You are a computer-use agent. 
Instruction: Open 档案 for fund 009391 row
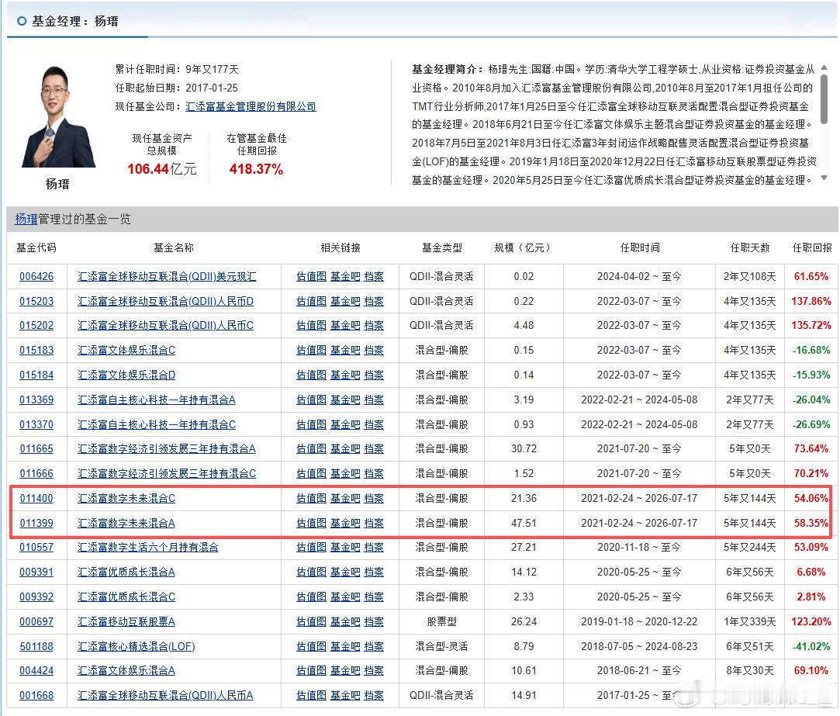pos(374,572)
